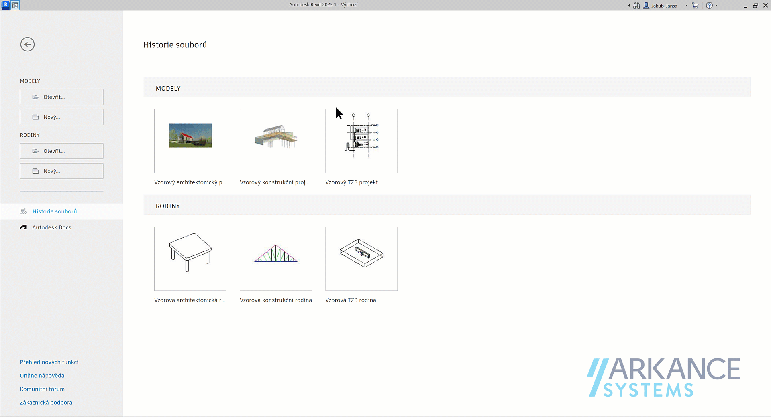The width and height of the screenshot is (771, 417).
Task: Click the Vzorová konstrukční rodina label
Action: coord(276,300)
